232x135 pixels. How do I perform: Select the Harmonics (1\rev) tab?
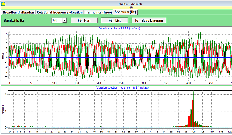(98, 12)
